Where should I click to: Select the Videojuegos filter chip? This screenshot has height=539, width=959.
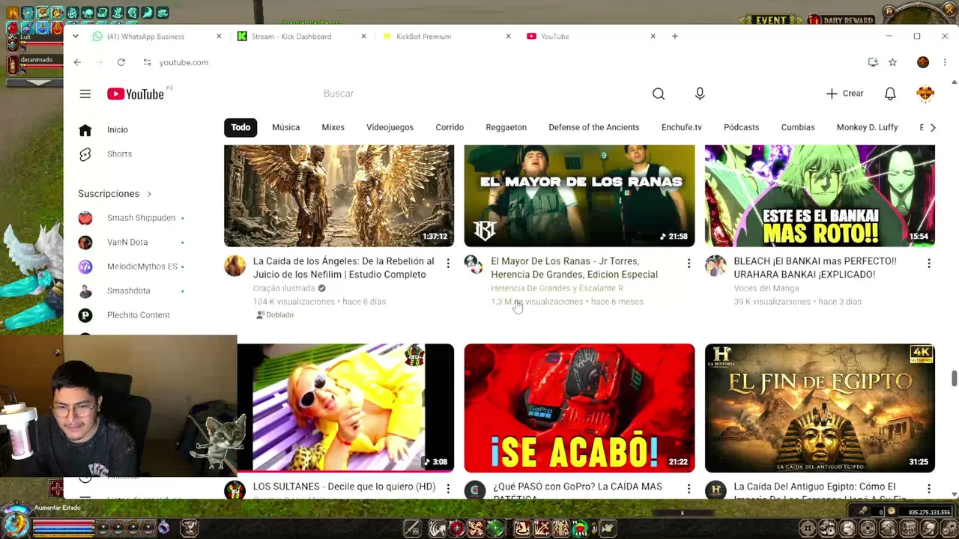pyautogui.click(x=390, y=127)
